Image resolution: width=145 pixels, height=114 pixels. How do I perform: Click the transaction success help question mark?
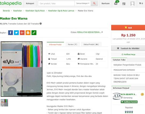[41, 24]
